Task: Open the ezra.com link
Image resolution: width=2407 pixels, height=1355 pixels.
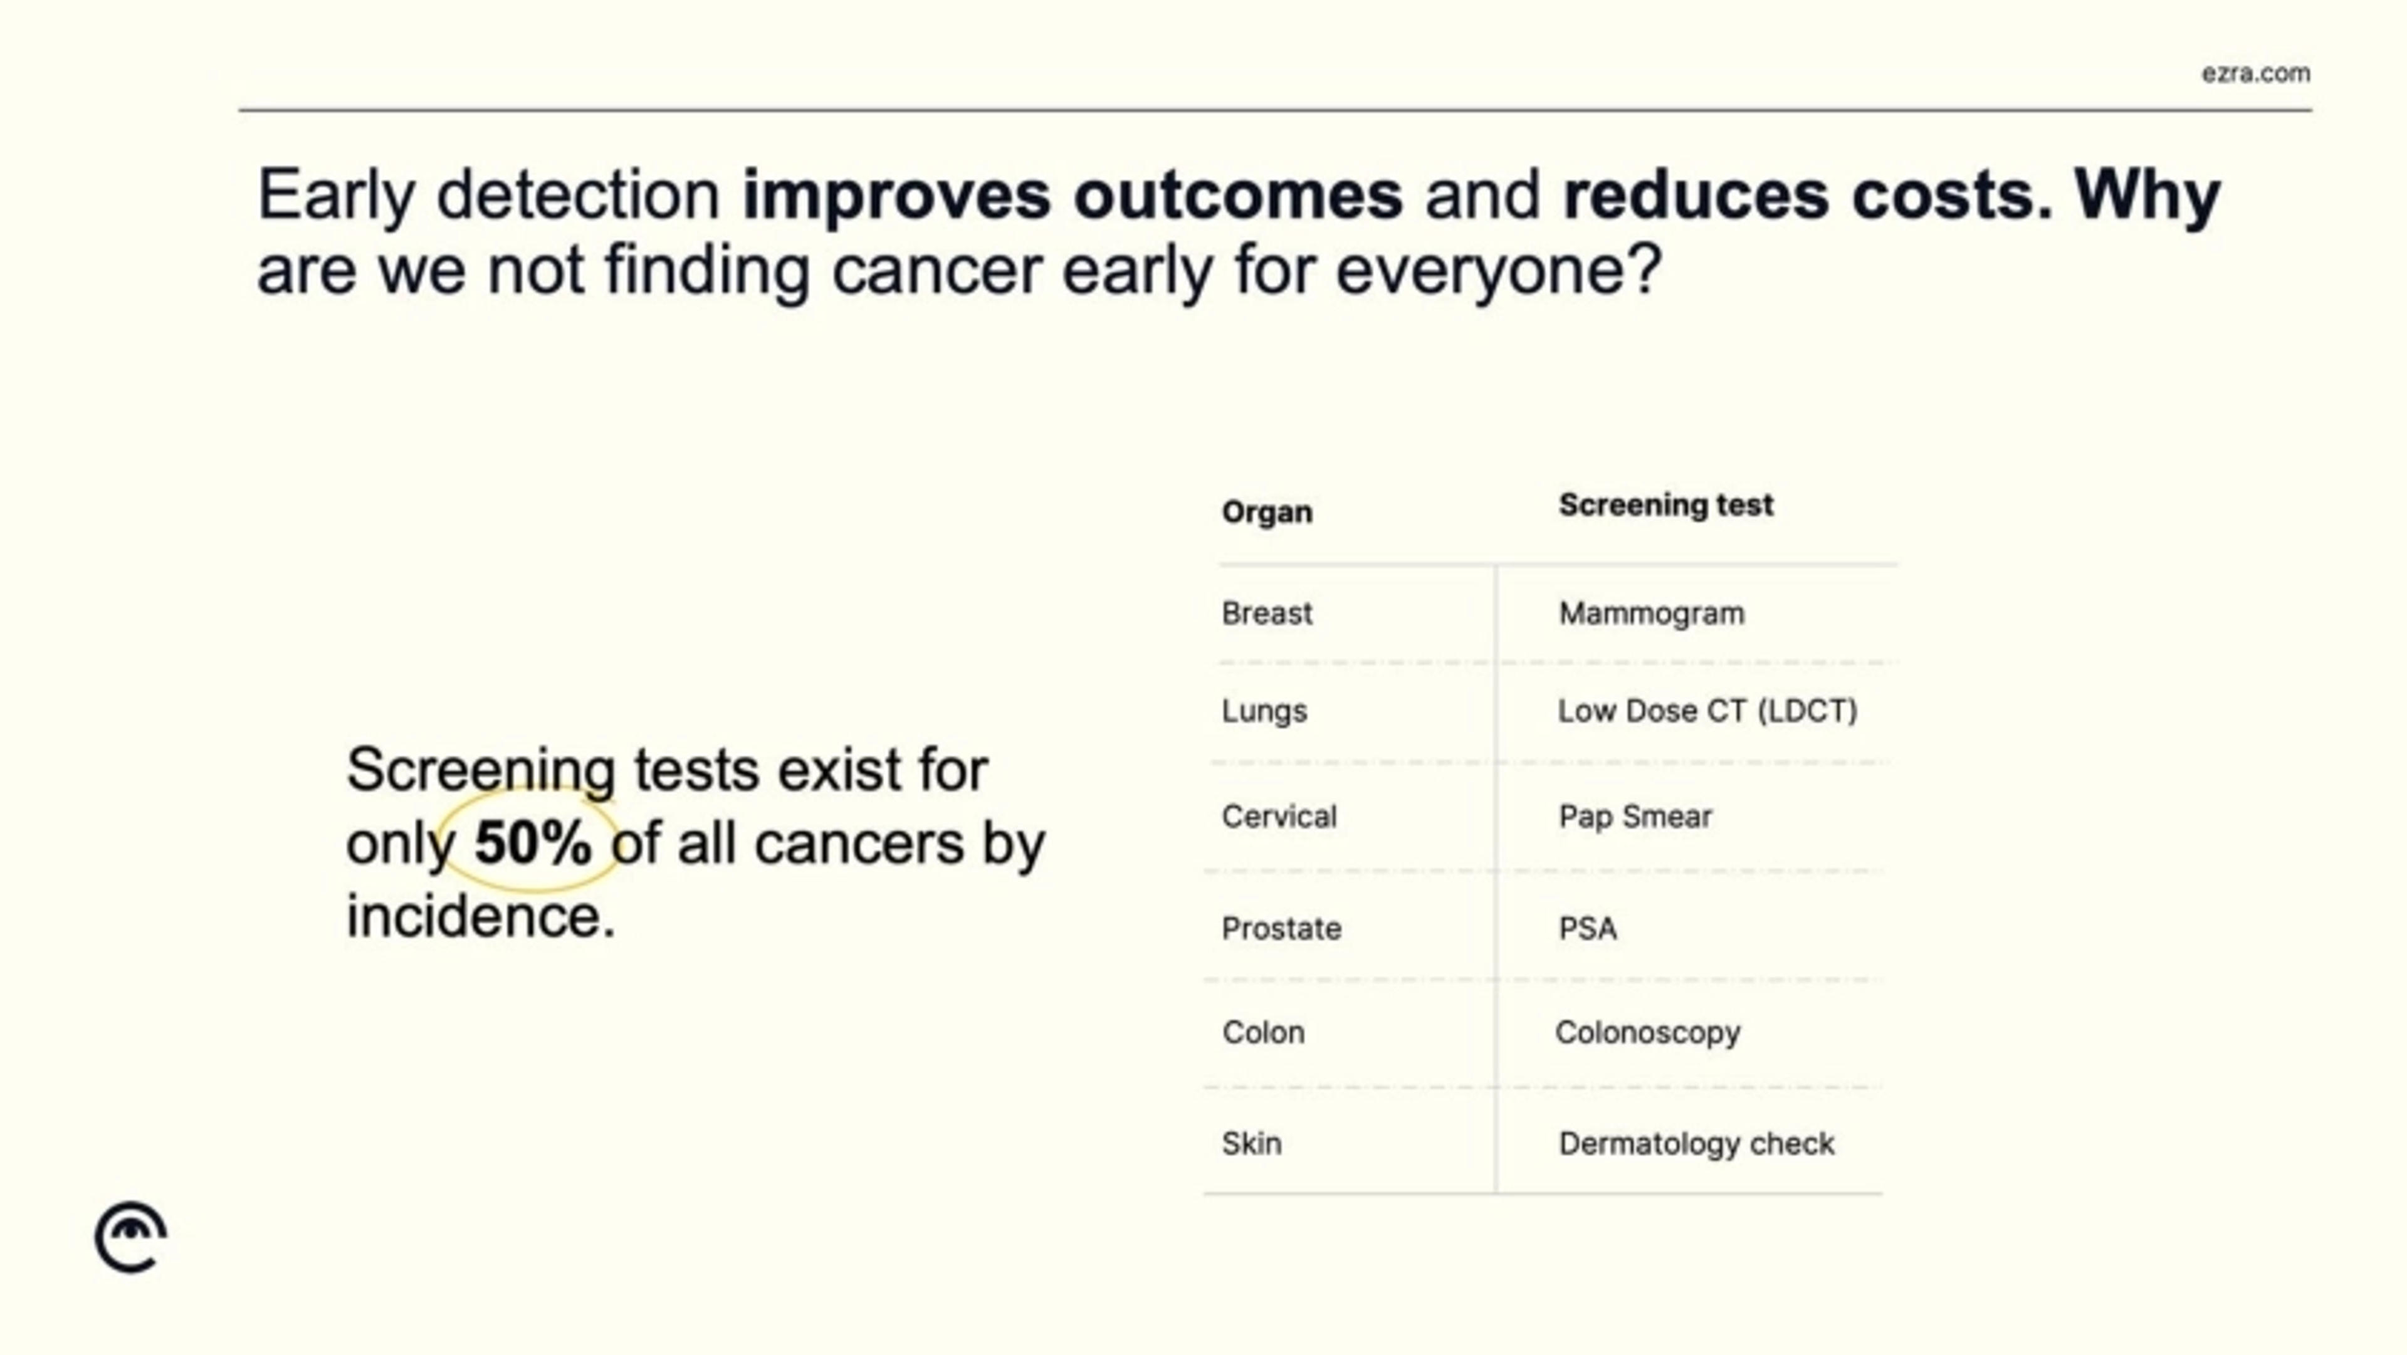Action: coord(2256,73)
